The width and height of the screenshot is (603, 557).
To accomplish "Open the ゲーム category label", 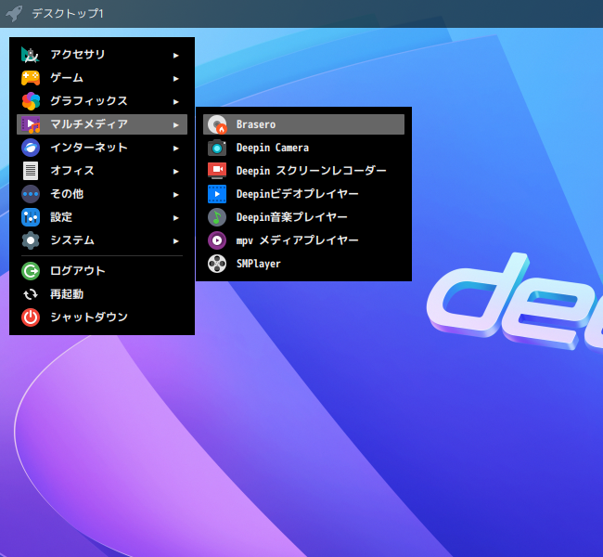I will [67, 78].
